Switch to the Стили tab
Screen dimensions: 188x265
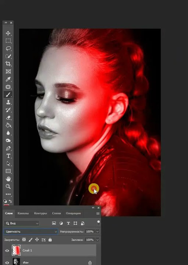tap(56, 213)
